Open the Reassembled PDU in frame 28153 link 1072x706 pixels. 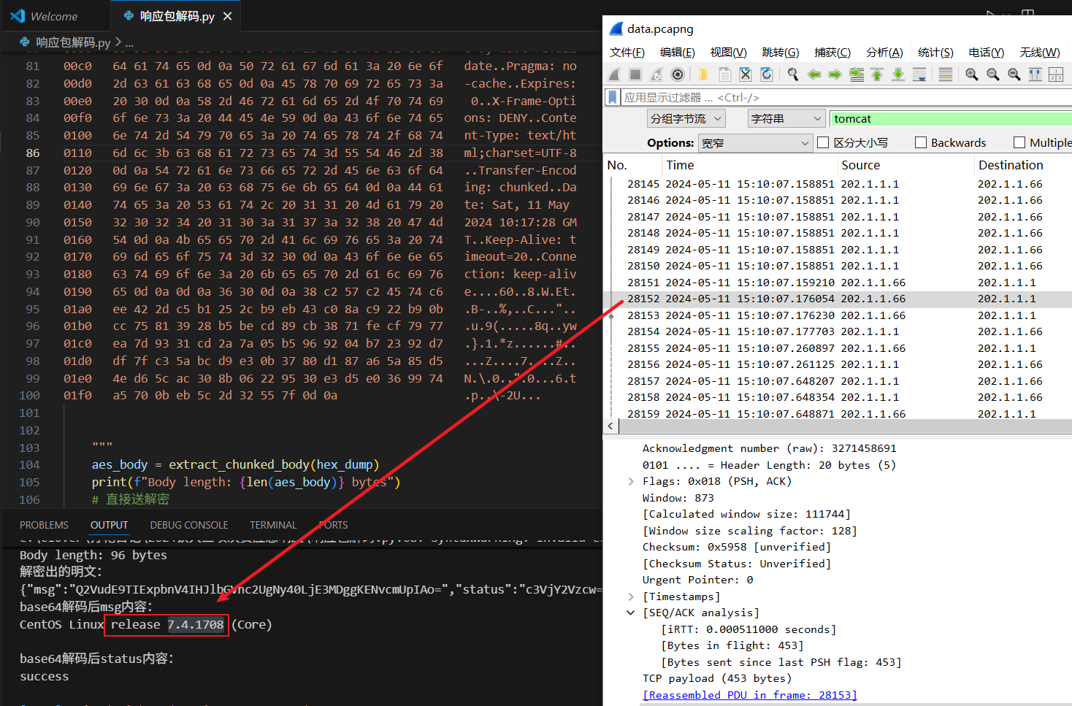(749, 695)
